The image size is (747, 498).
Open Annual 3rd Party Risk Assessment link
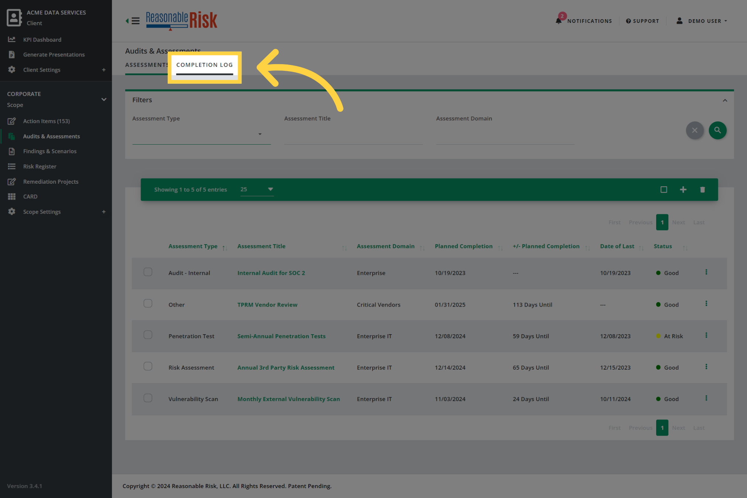pyautogui.click(x=285, y=367)
